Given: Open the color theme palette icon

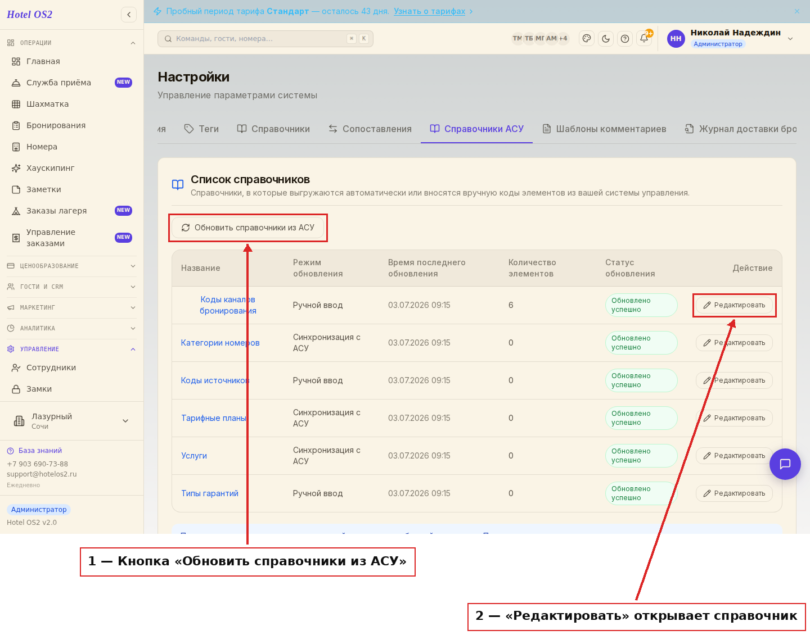Looking at the screenshot, I should (x=587, y=39).
